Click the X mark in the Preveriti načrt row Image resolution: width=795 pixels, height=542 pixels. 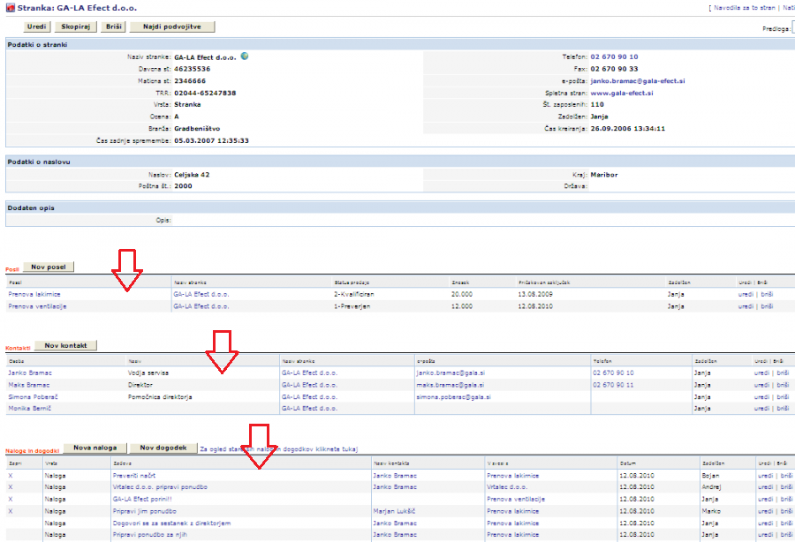[x=11, y=475]
